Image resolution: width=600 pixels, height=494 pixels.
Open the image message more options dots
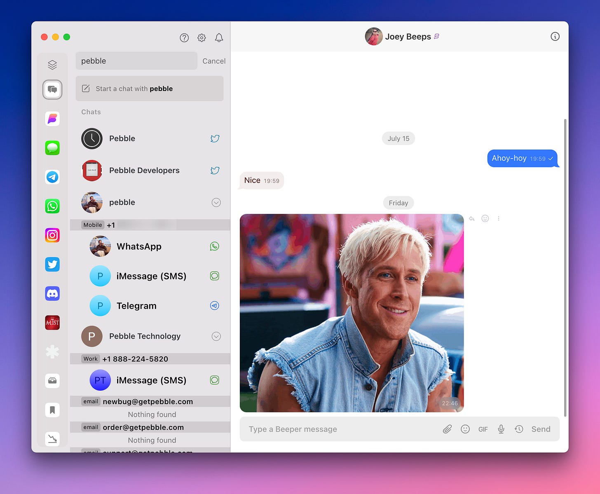(x=499, y=218)
